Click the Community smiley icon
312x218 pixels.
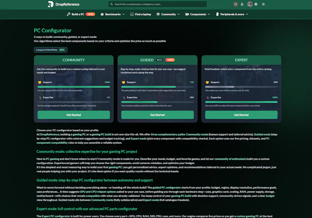pyautogui.click(x=158, y=14)
